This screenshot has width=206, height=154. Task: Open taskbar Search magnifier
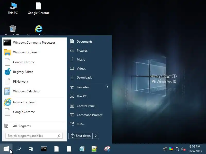[19, 149]
